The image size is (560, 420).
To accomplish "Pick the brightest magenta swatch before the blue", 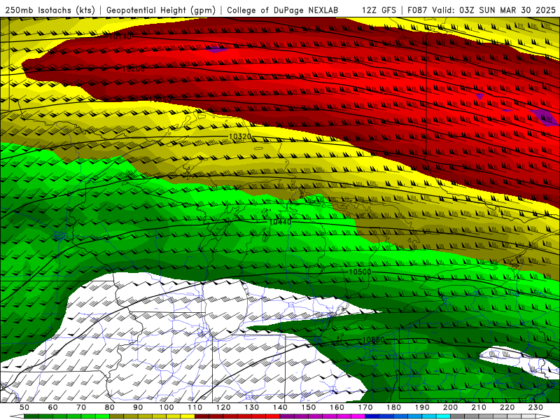I will coord(358,416).
